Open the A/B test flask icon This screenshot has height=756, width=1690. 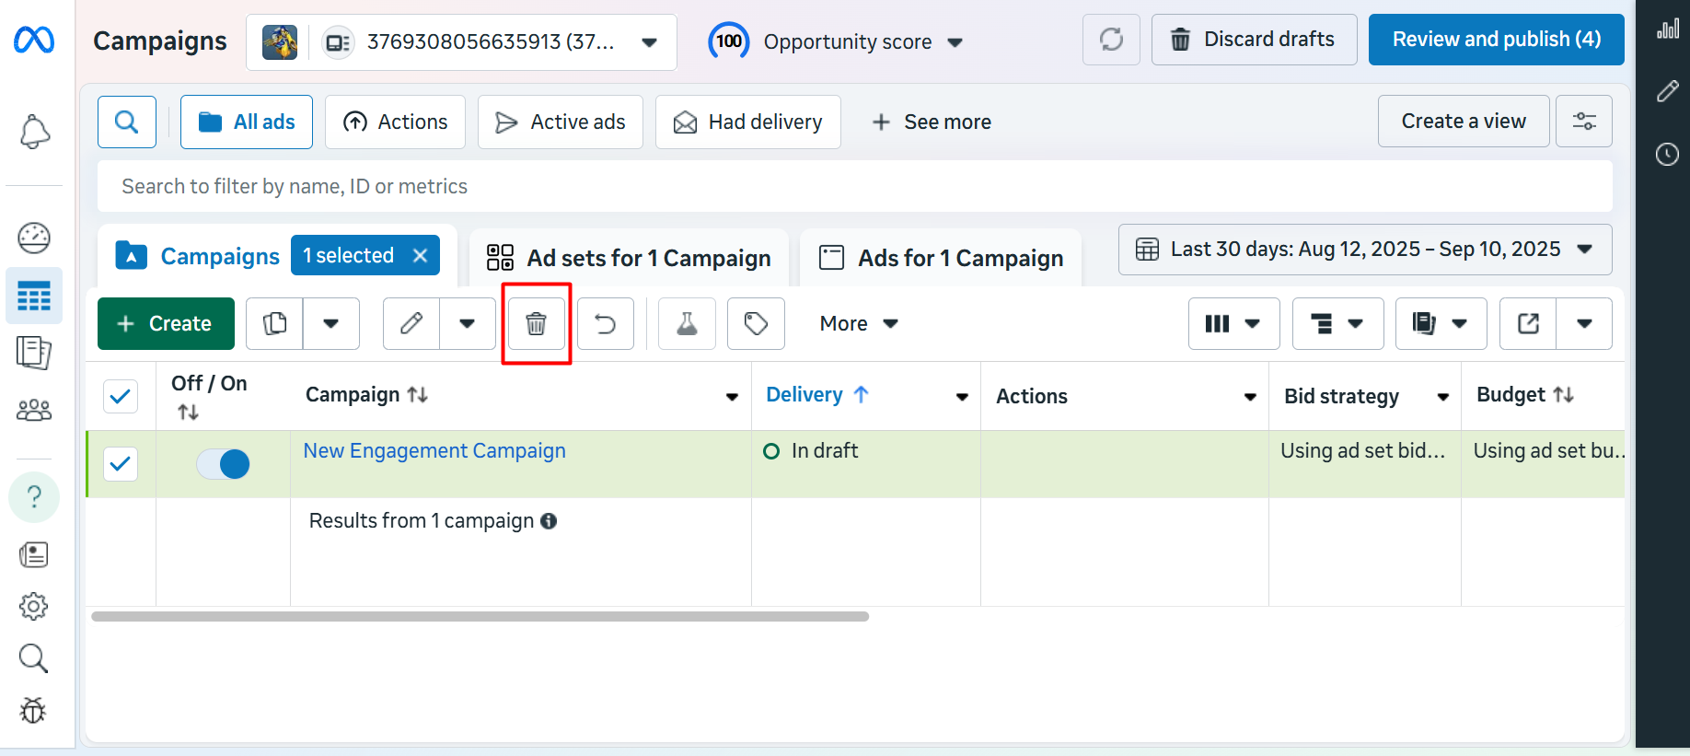point(687,324)
